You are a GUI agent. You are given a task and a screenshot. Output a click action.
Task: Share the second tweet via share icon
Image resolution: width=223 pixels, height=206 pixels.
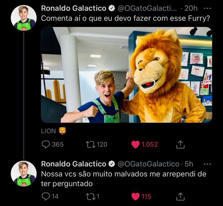point(180,197)
